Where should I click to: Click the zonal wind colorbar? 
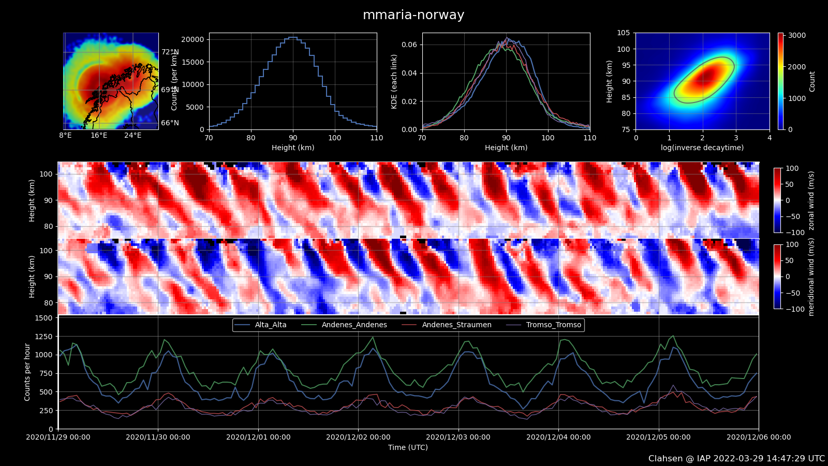coord(777,200)
